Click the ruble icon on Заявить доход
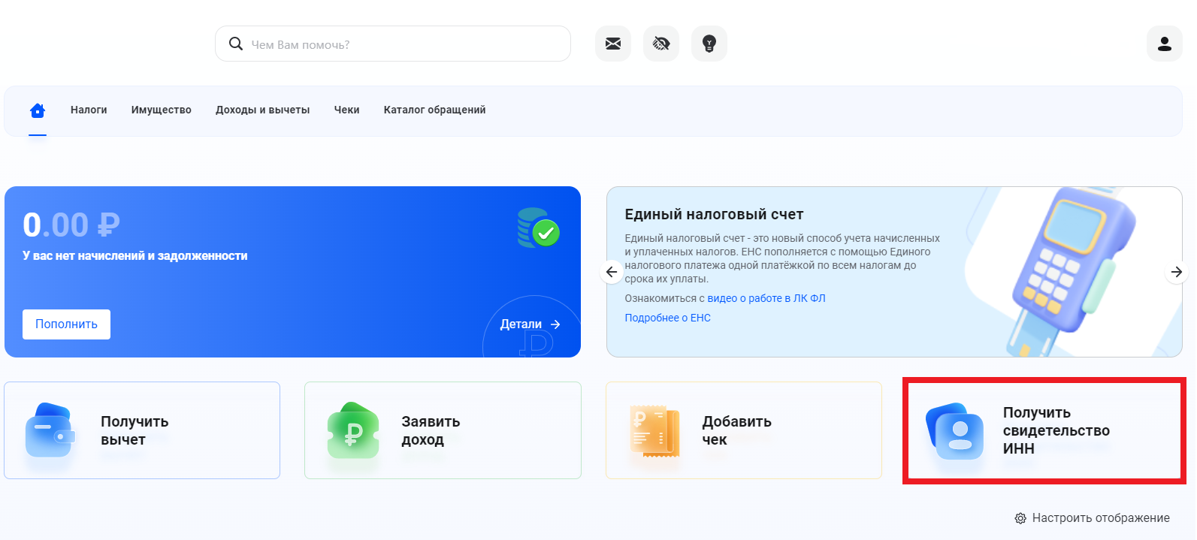Screen dimensions: 1197x540 pos(352,430)
